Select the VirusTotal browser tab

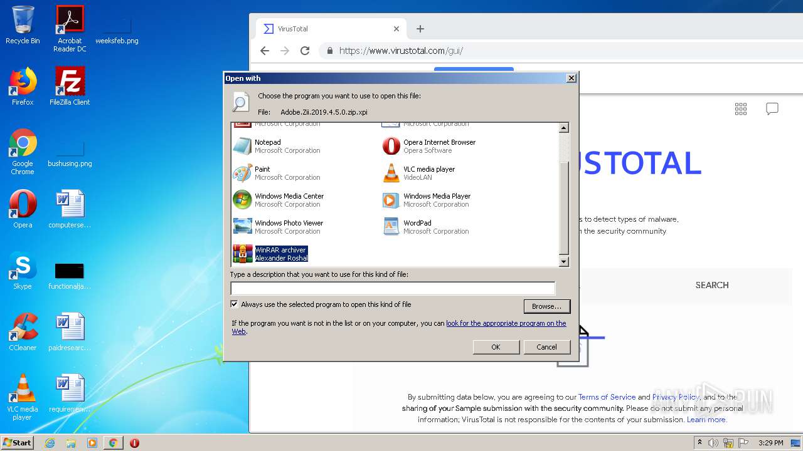point(331,29)
